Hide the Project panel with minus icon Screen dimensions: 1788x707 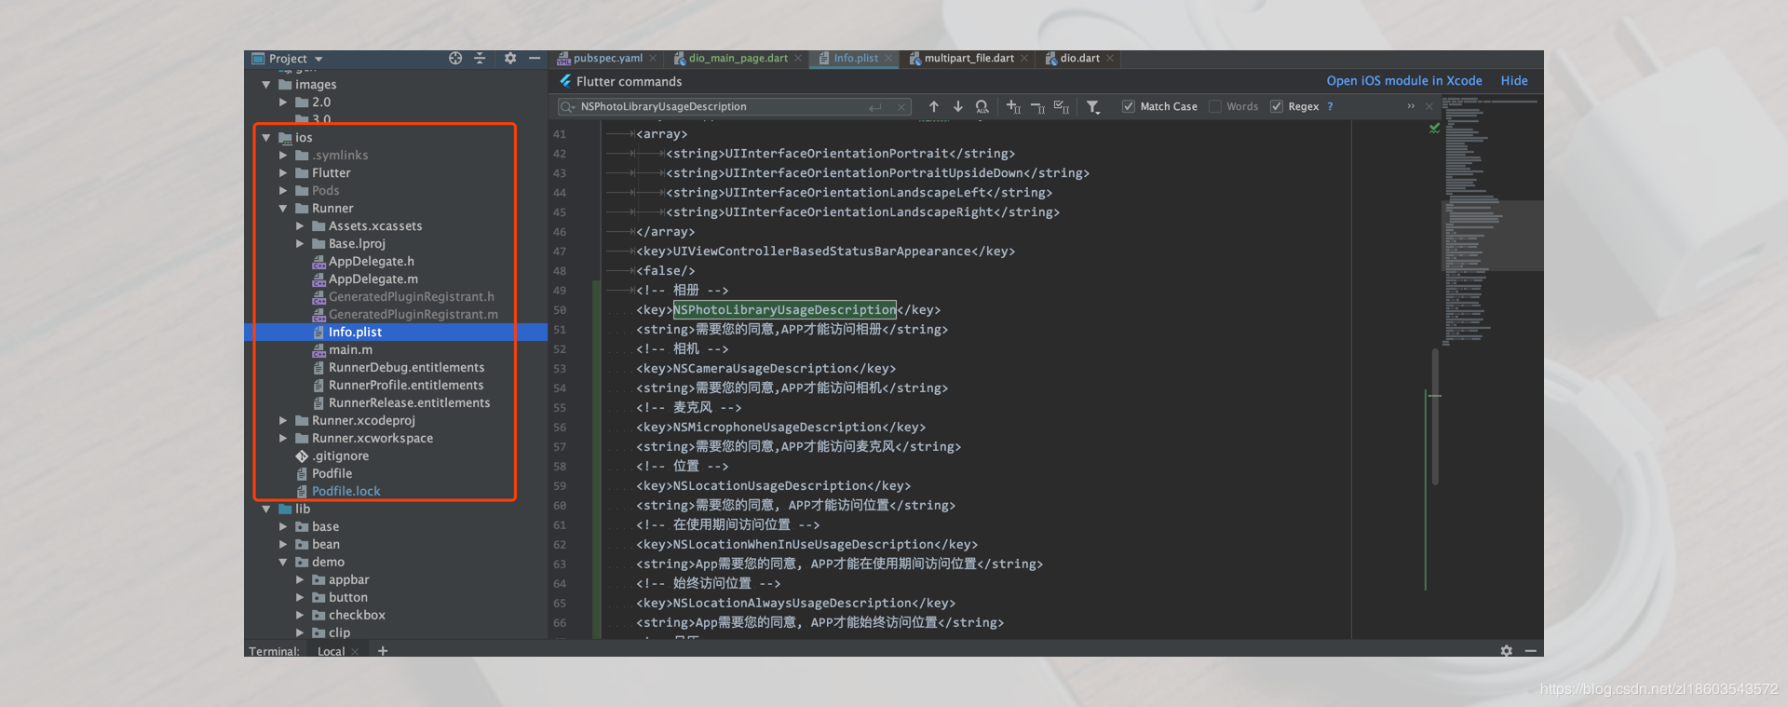coord(535,58)
